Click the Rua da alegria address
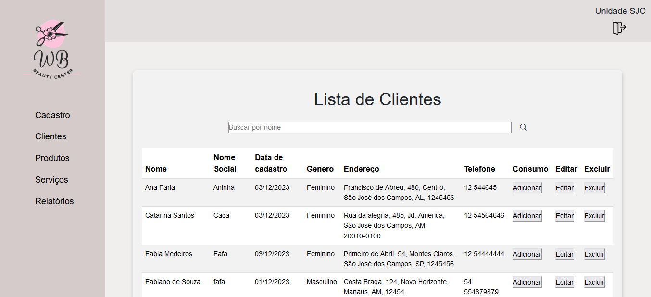Viewport: 651px width, 297px height. (394, 225)
